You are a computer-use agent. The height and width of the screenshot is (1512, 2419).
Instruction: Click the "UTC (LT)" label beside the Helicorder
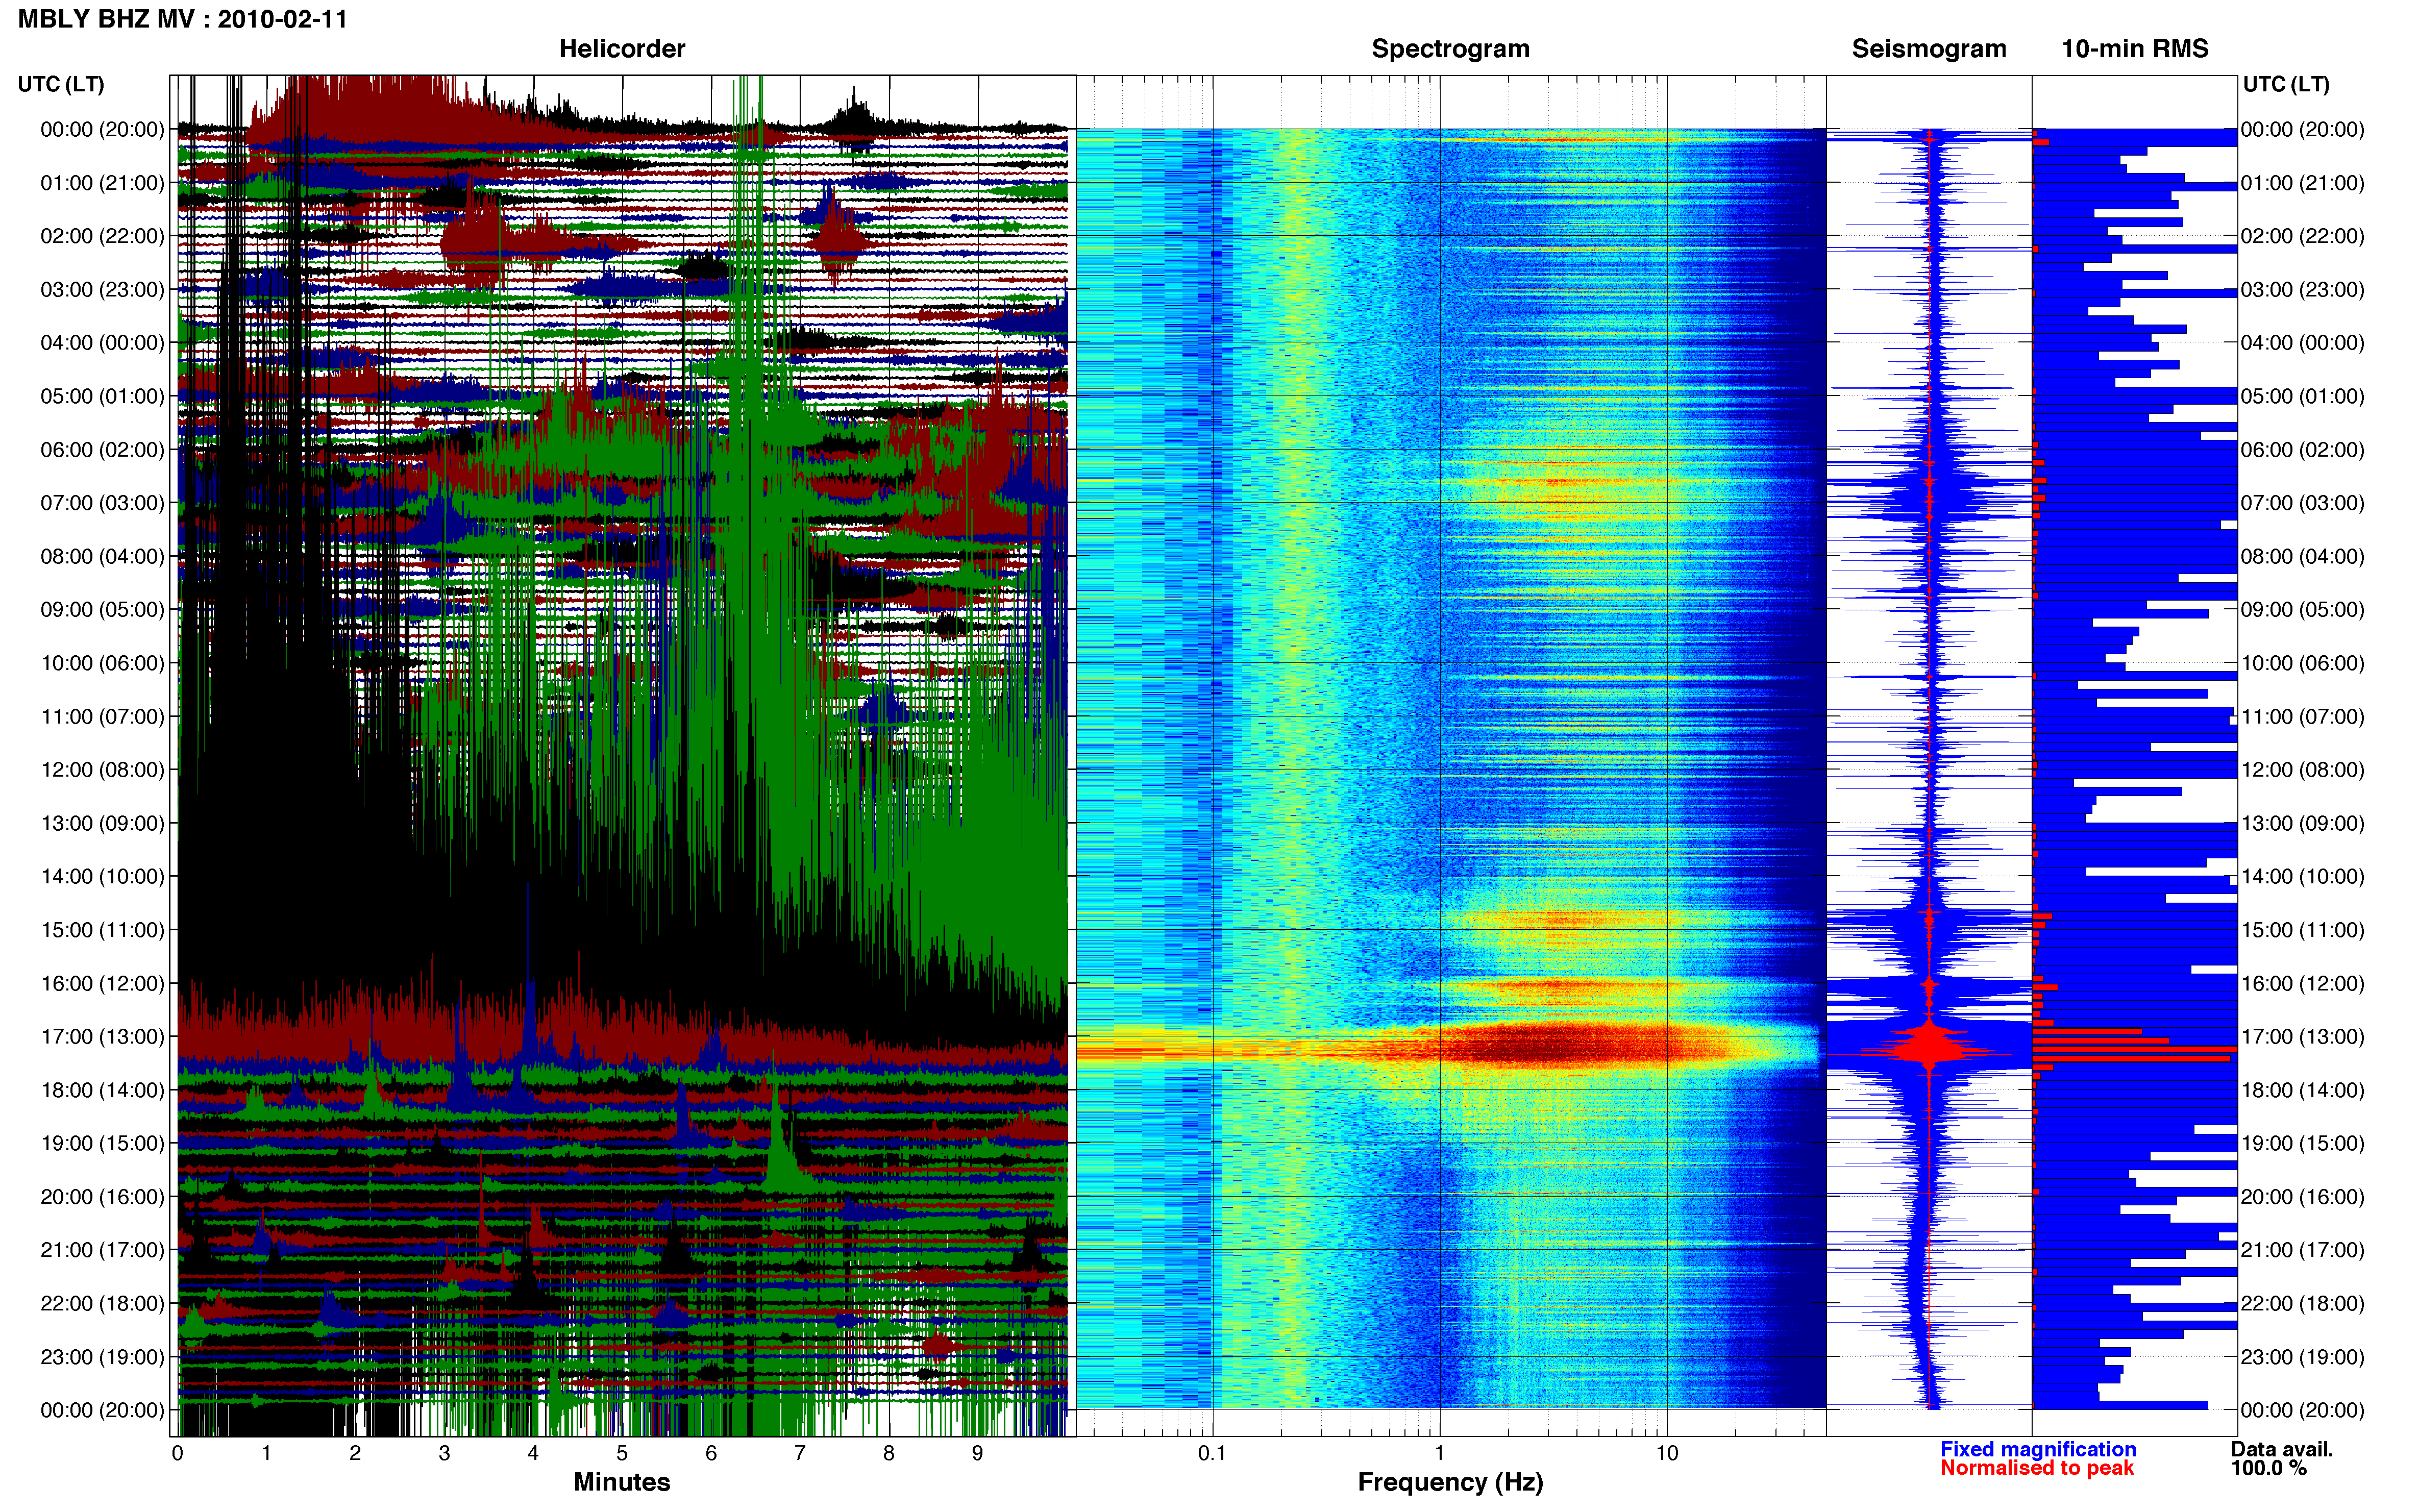[61, 84]
